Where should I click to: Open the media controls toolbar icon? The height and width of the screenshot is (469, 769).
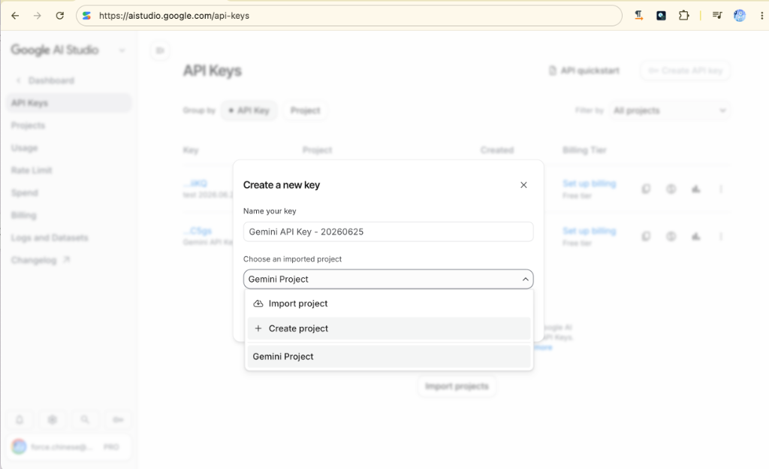tap(717, 16)
